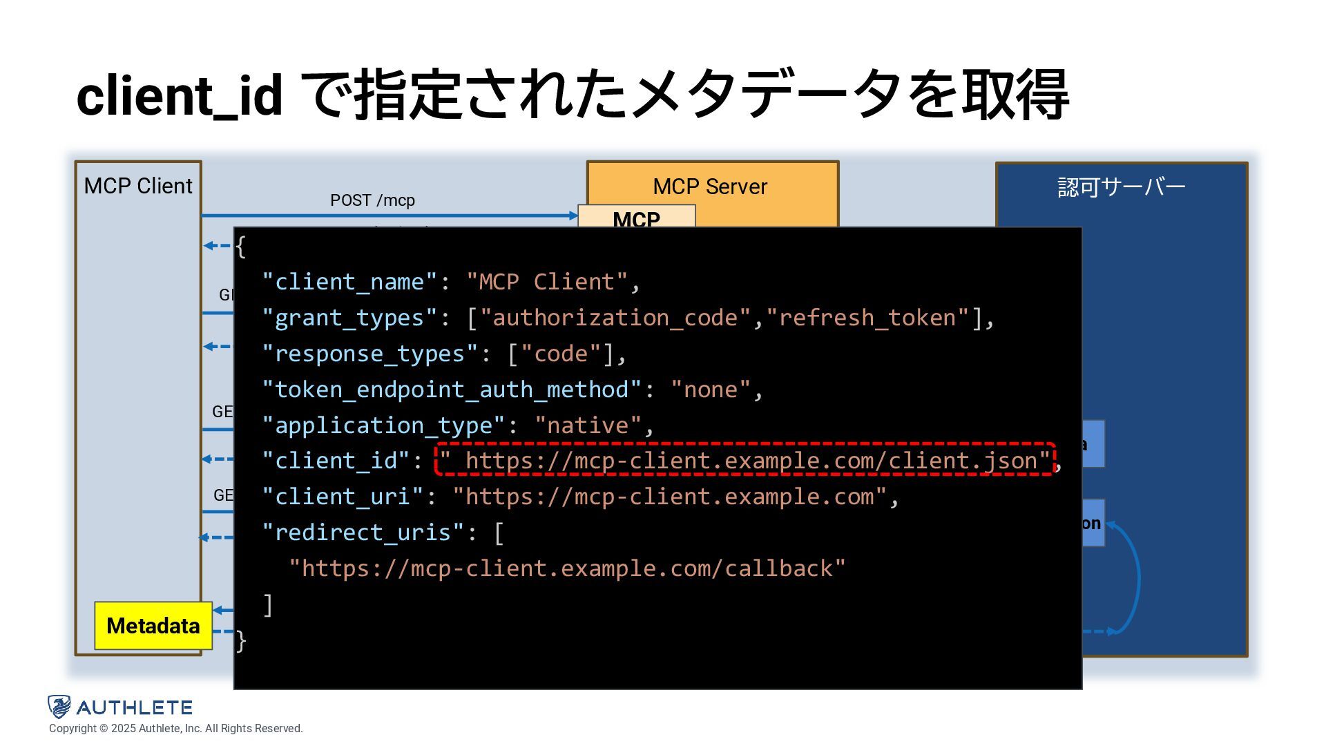Click the 認可サーバー title
The width and height of the screenshot is (1326, 746).
coord(1121,187)
